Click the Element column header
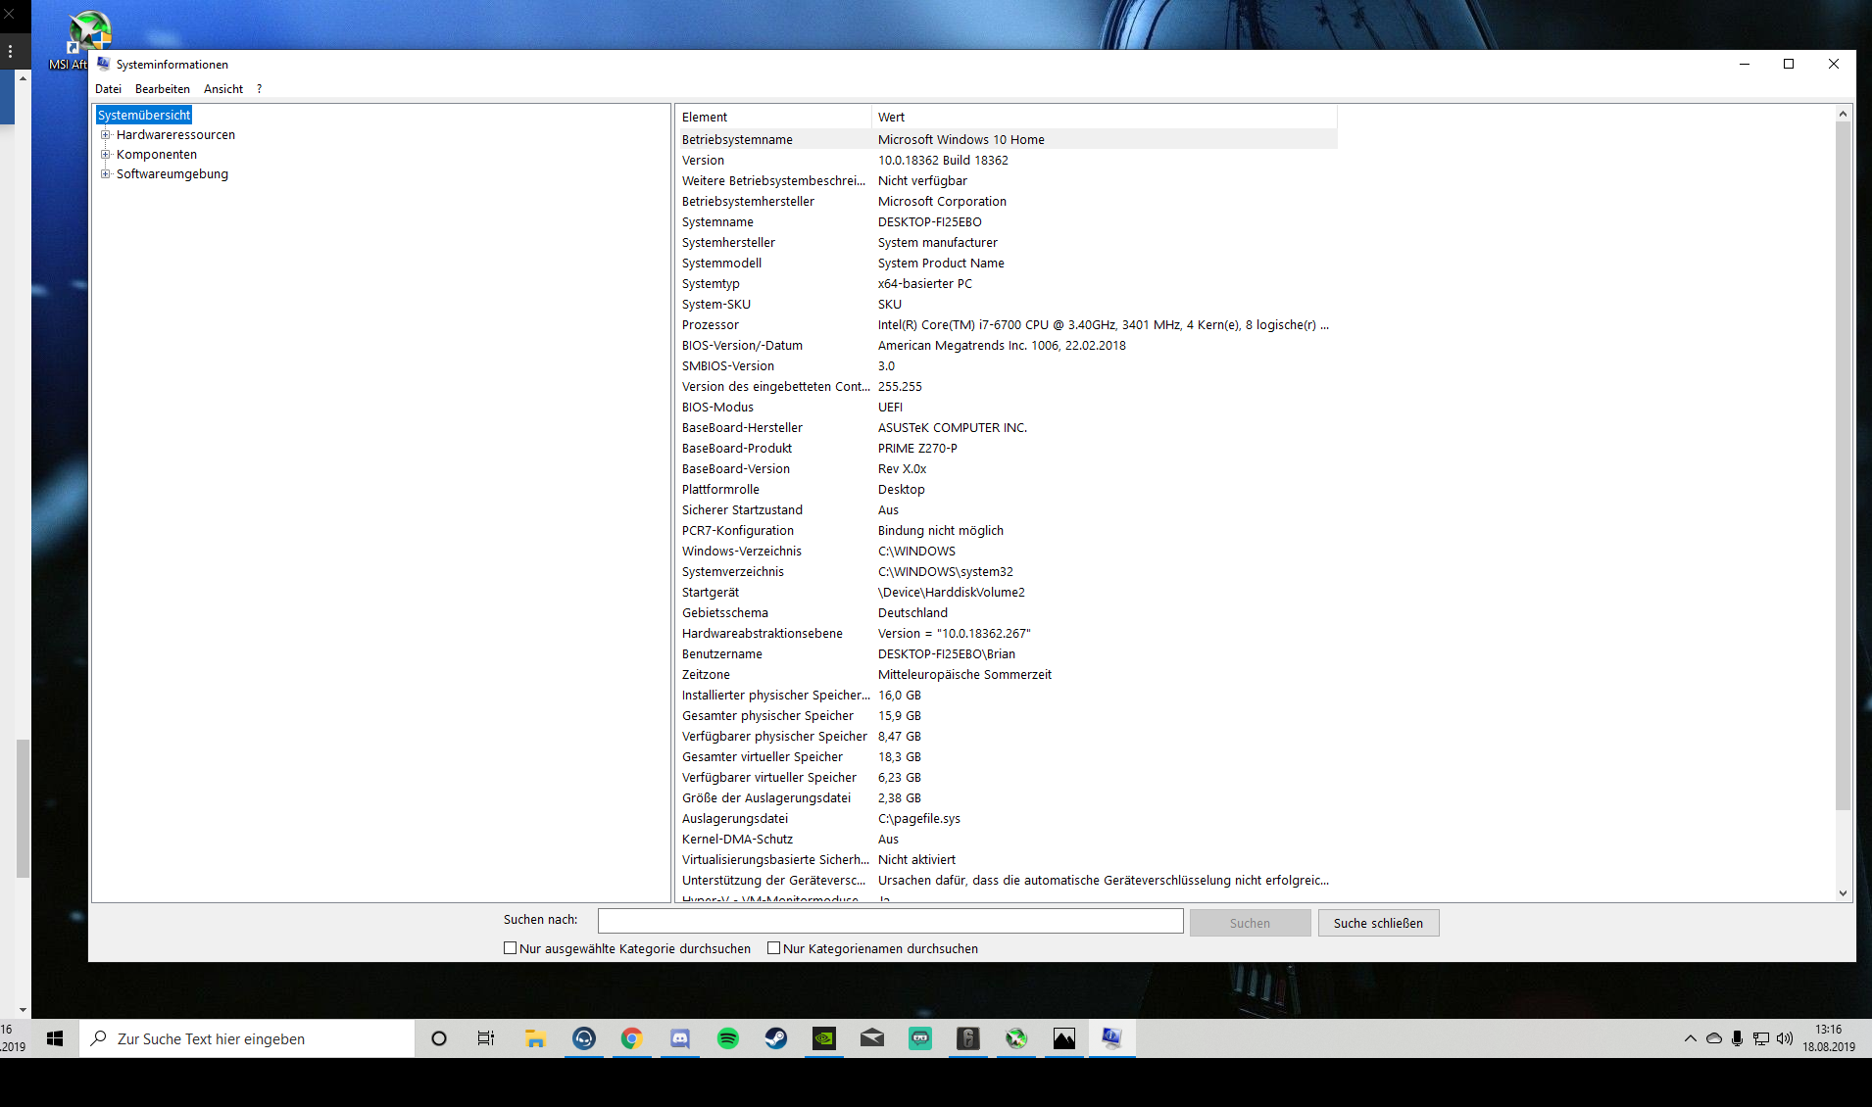The height and width of the screenshot is (1107, 1872). point(773,117)
